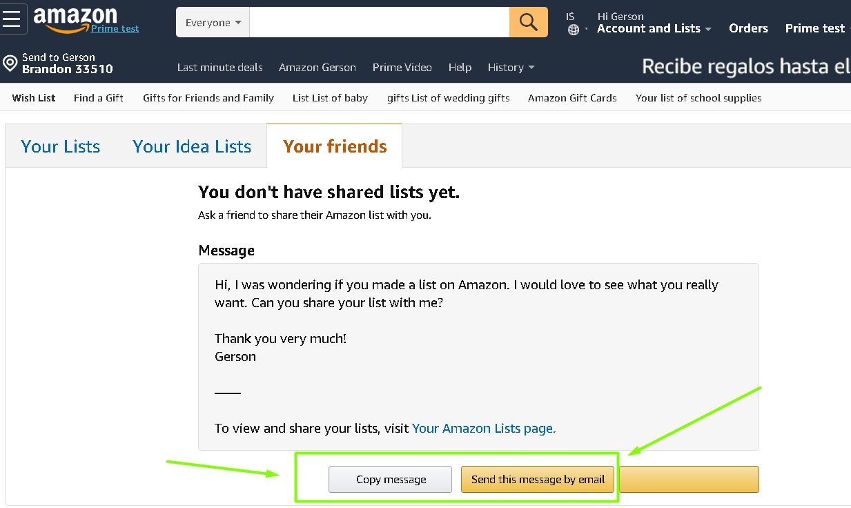Image resolution: width=851 pixels, height=508 pixels.
Task: Click Send this message by email
Action: point(538,479)
